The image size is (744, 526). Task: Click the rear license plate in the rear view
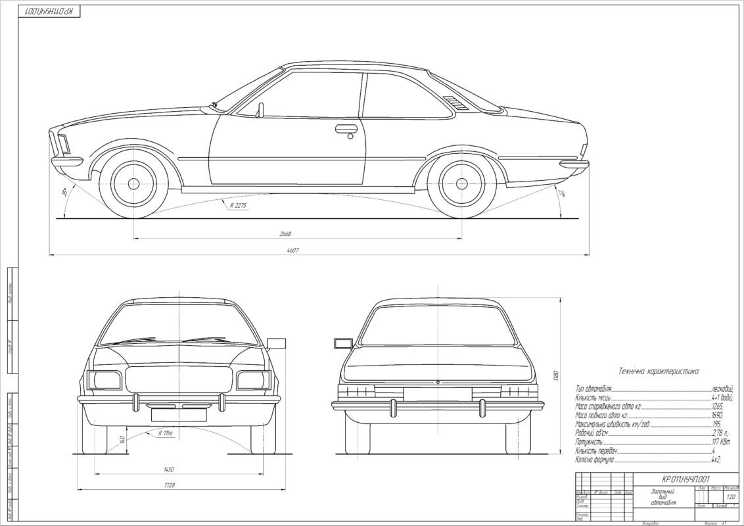(438, 394)
